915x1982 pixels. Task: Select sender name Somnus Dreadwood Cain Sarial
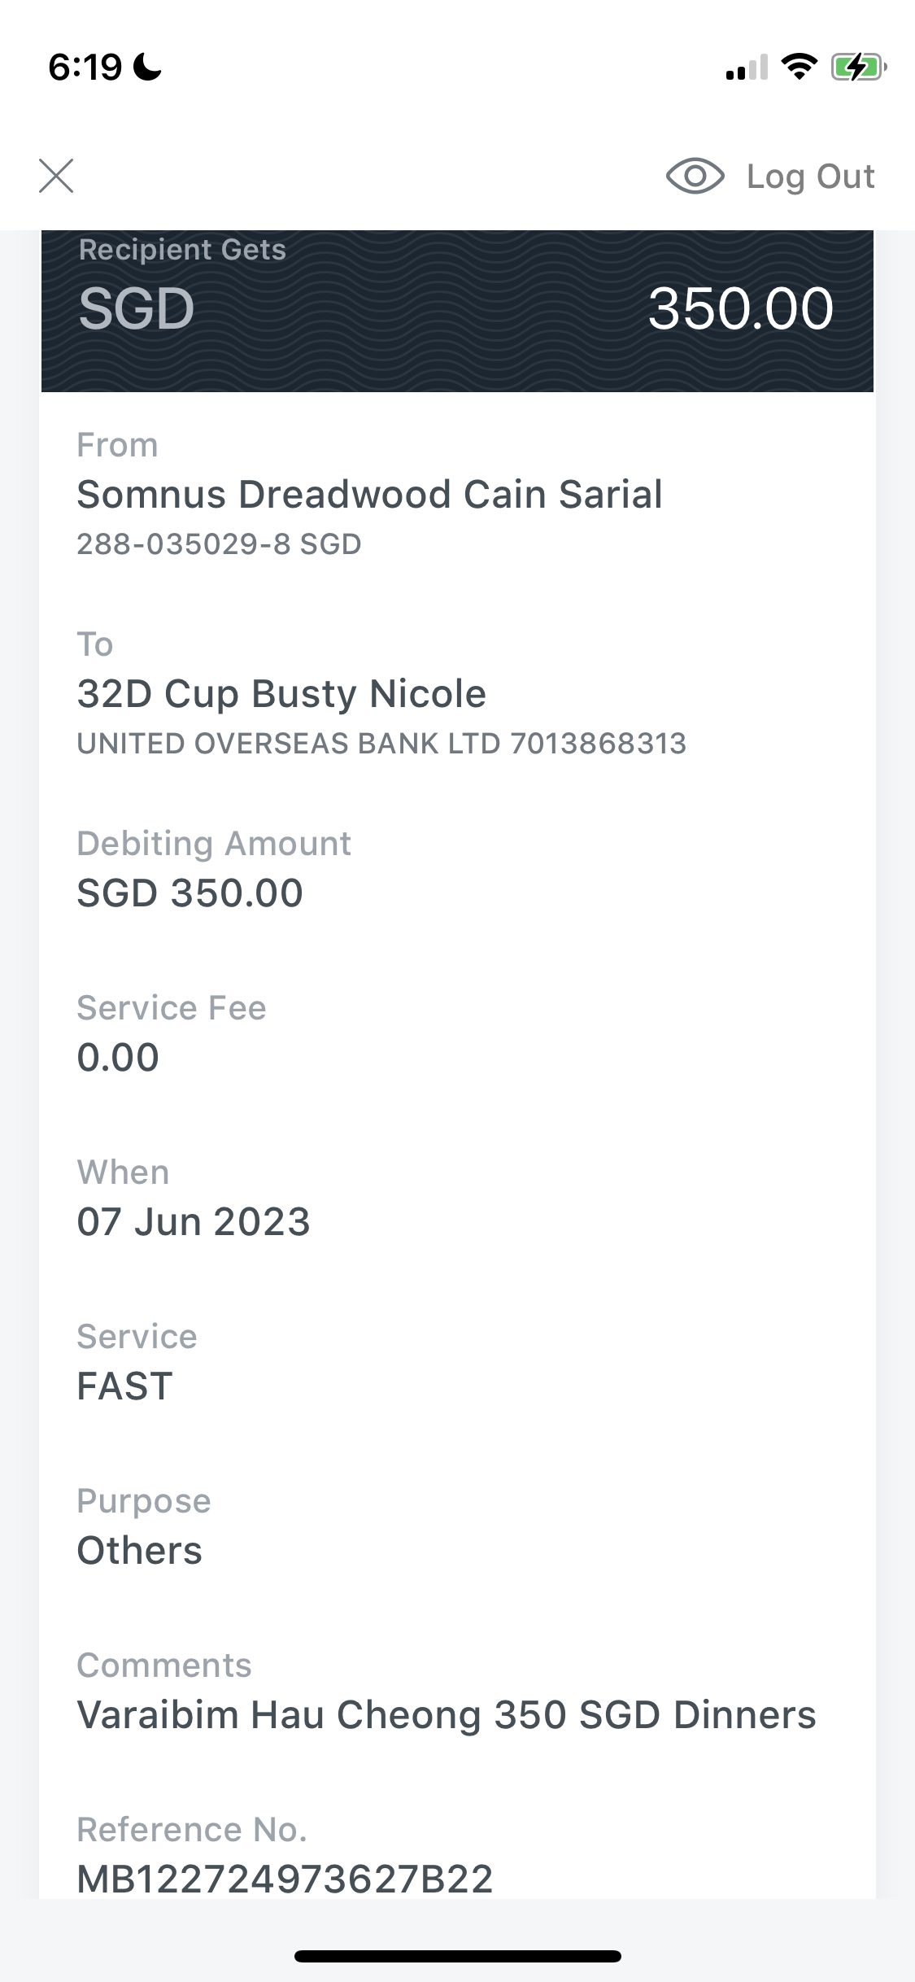coord(370,495)
